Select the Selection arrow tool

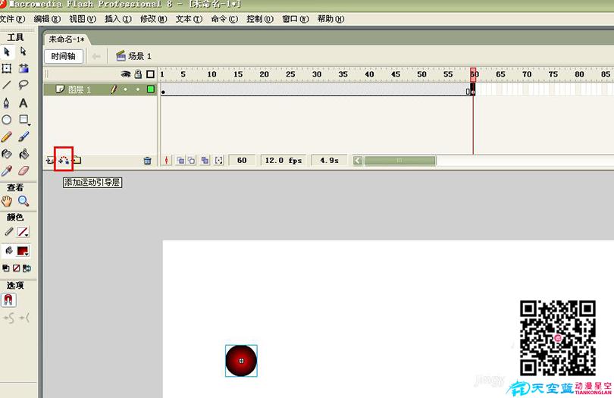pos(7,52)
